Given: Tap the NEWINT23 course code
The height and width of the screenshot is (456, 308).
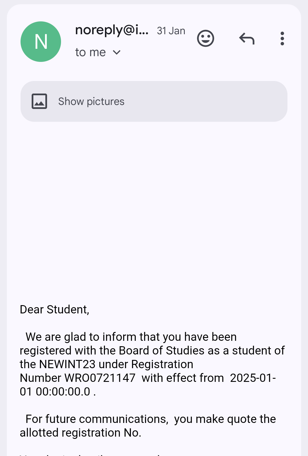Looking at the screenshot, I should (x=67, y=364).
